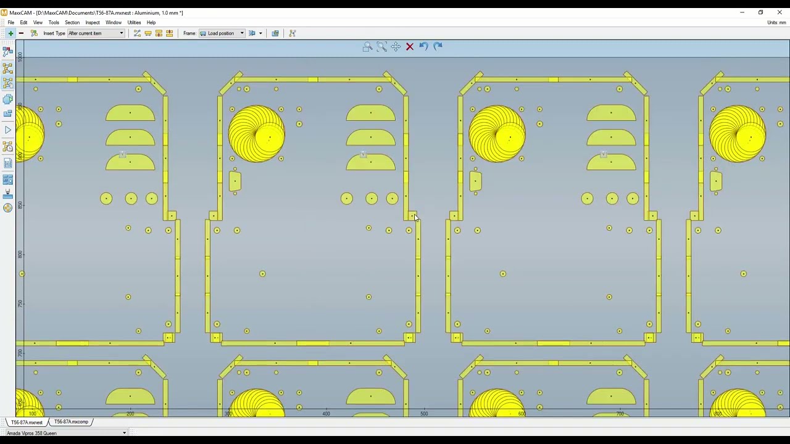790x444 pixels.
Task: Click the third yellow grid tool icon
Action: (x=159, y=33)
